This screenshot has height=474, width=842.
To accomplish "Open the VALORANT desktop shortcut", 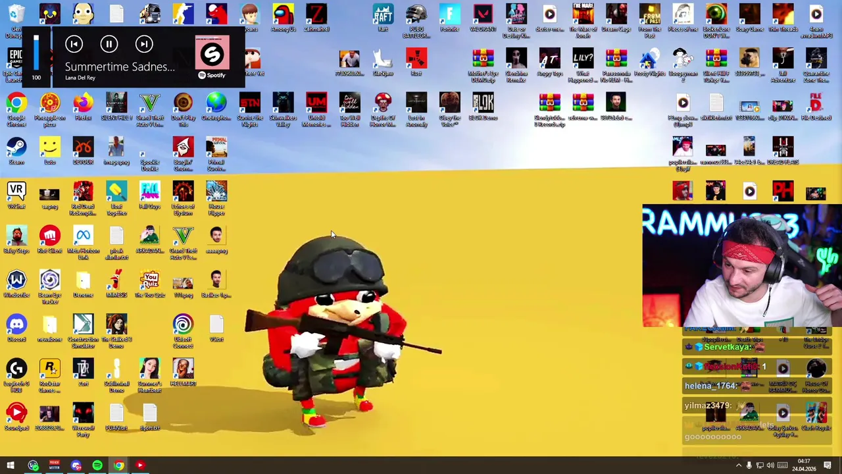I will tap(483, 18).
